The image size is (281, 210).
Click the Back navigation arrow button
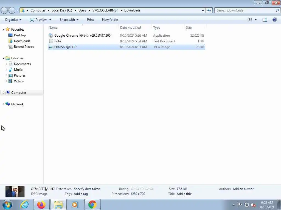tap(4, 10)
